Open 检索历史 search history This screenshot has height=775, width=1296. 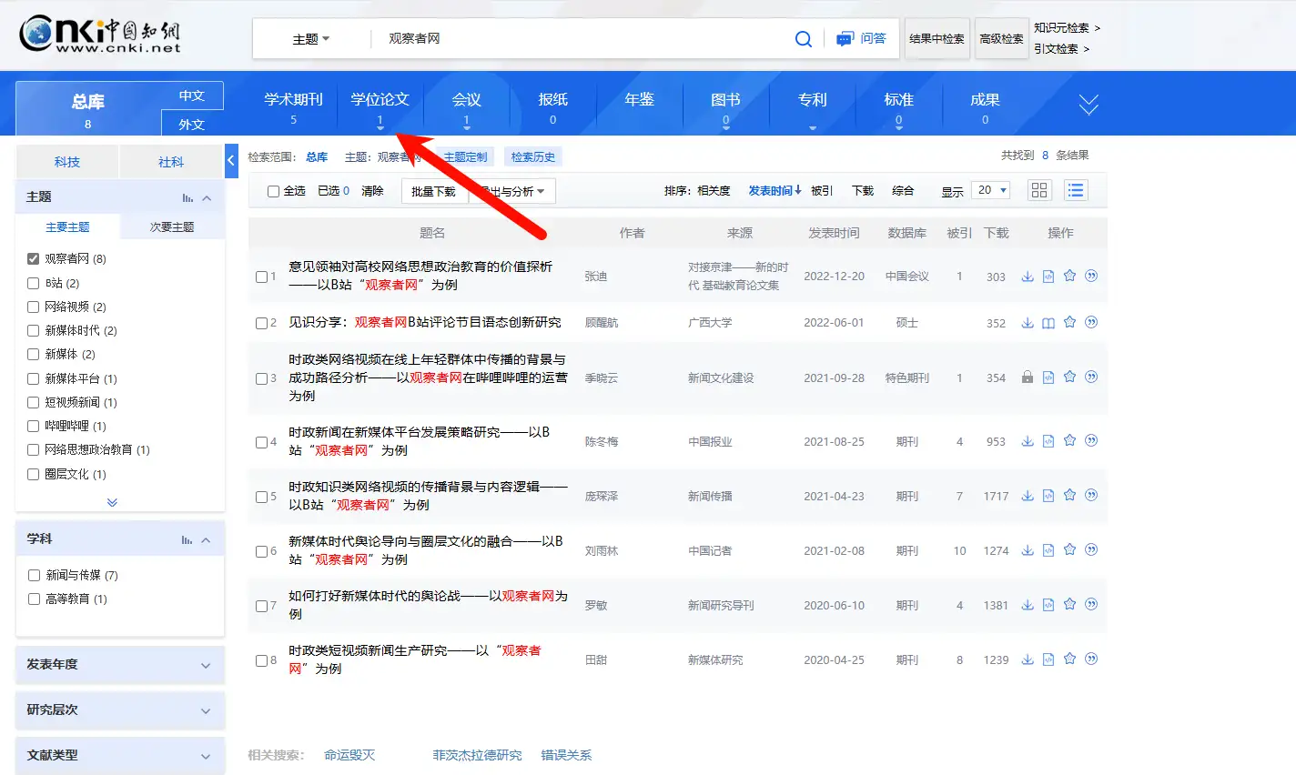533,157
